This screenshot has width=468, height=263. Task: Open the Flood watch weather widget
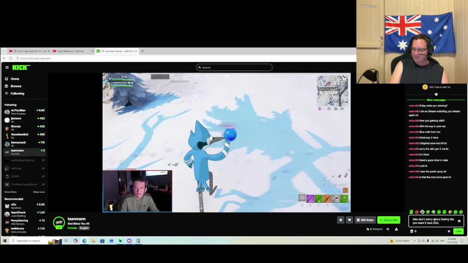[x=400, y=241]
